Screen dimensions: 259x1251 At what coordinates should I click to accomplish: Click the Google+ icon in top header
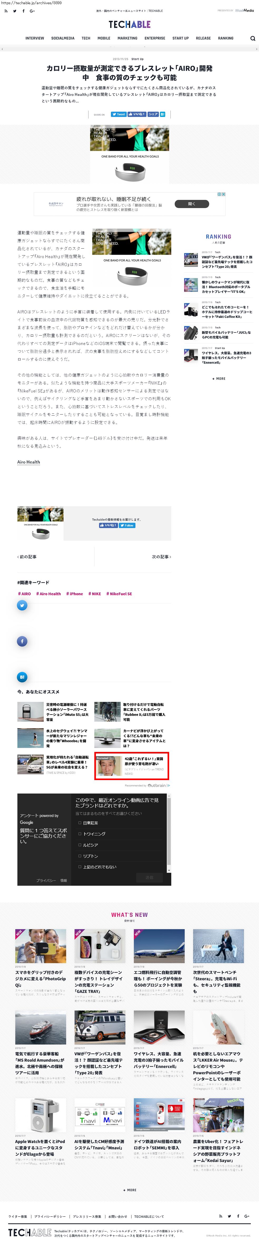32,11
